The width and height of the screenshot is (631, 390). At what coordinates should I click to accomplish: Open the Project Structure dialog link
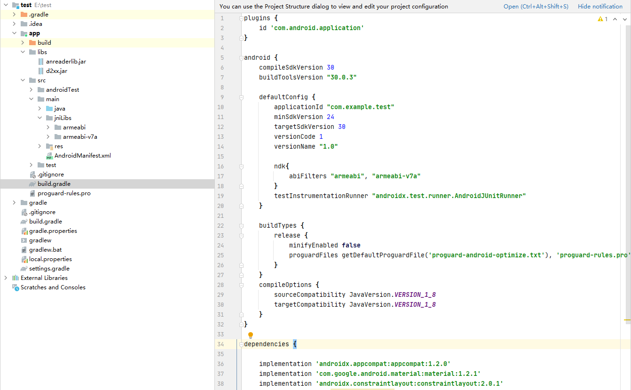(536, 6)
